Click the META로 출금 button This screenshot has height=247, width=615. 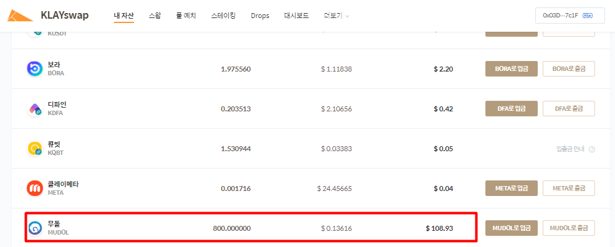coord(569,189)
